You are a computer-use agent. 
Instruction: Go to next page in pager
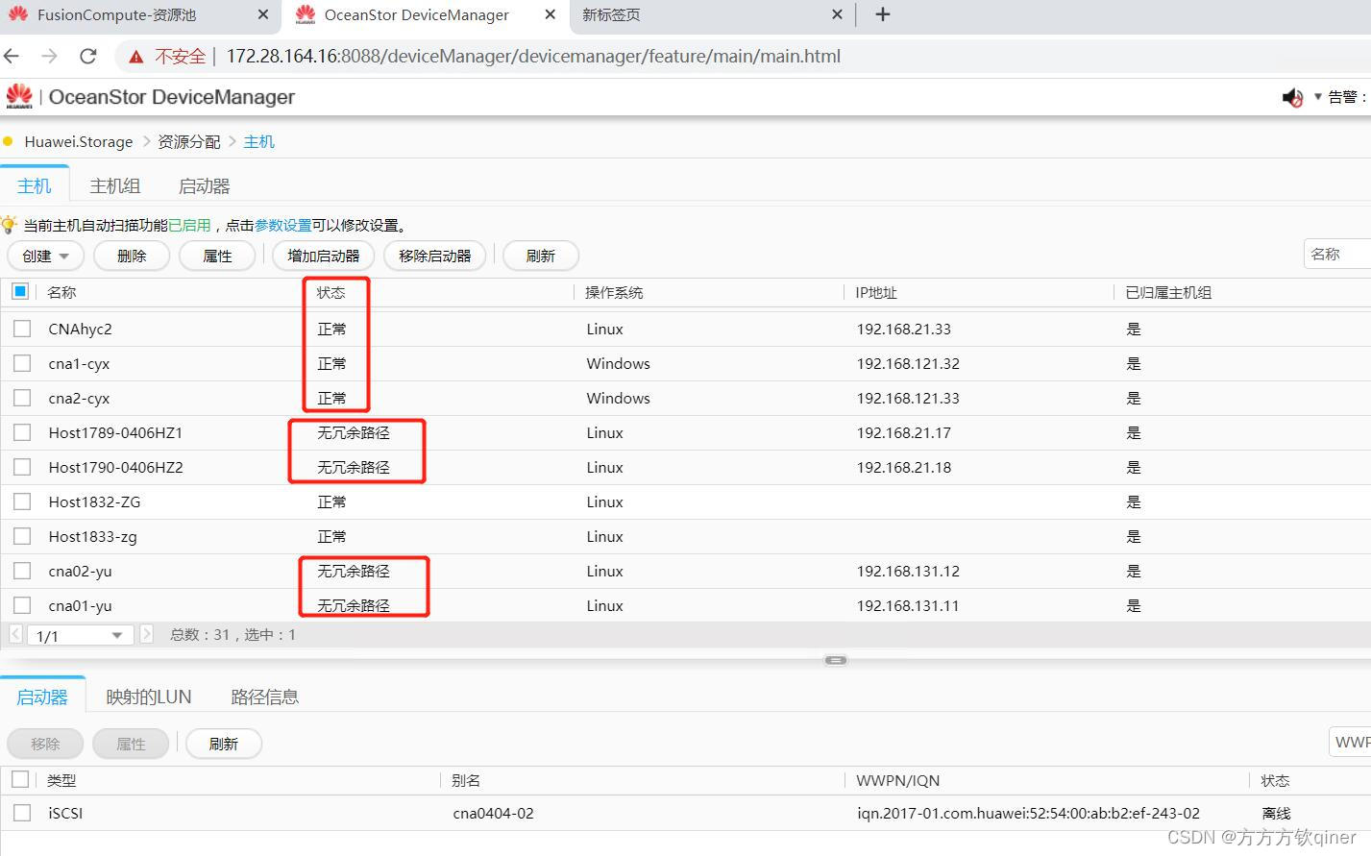pos(146,634)
